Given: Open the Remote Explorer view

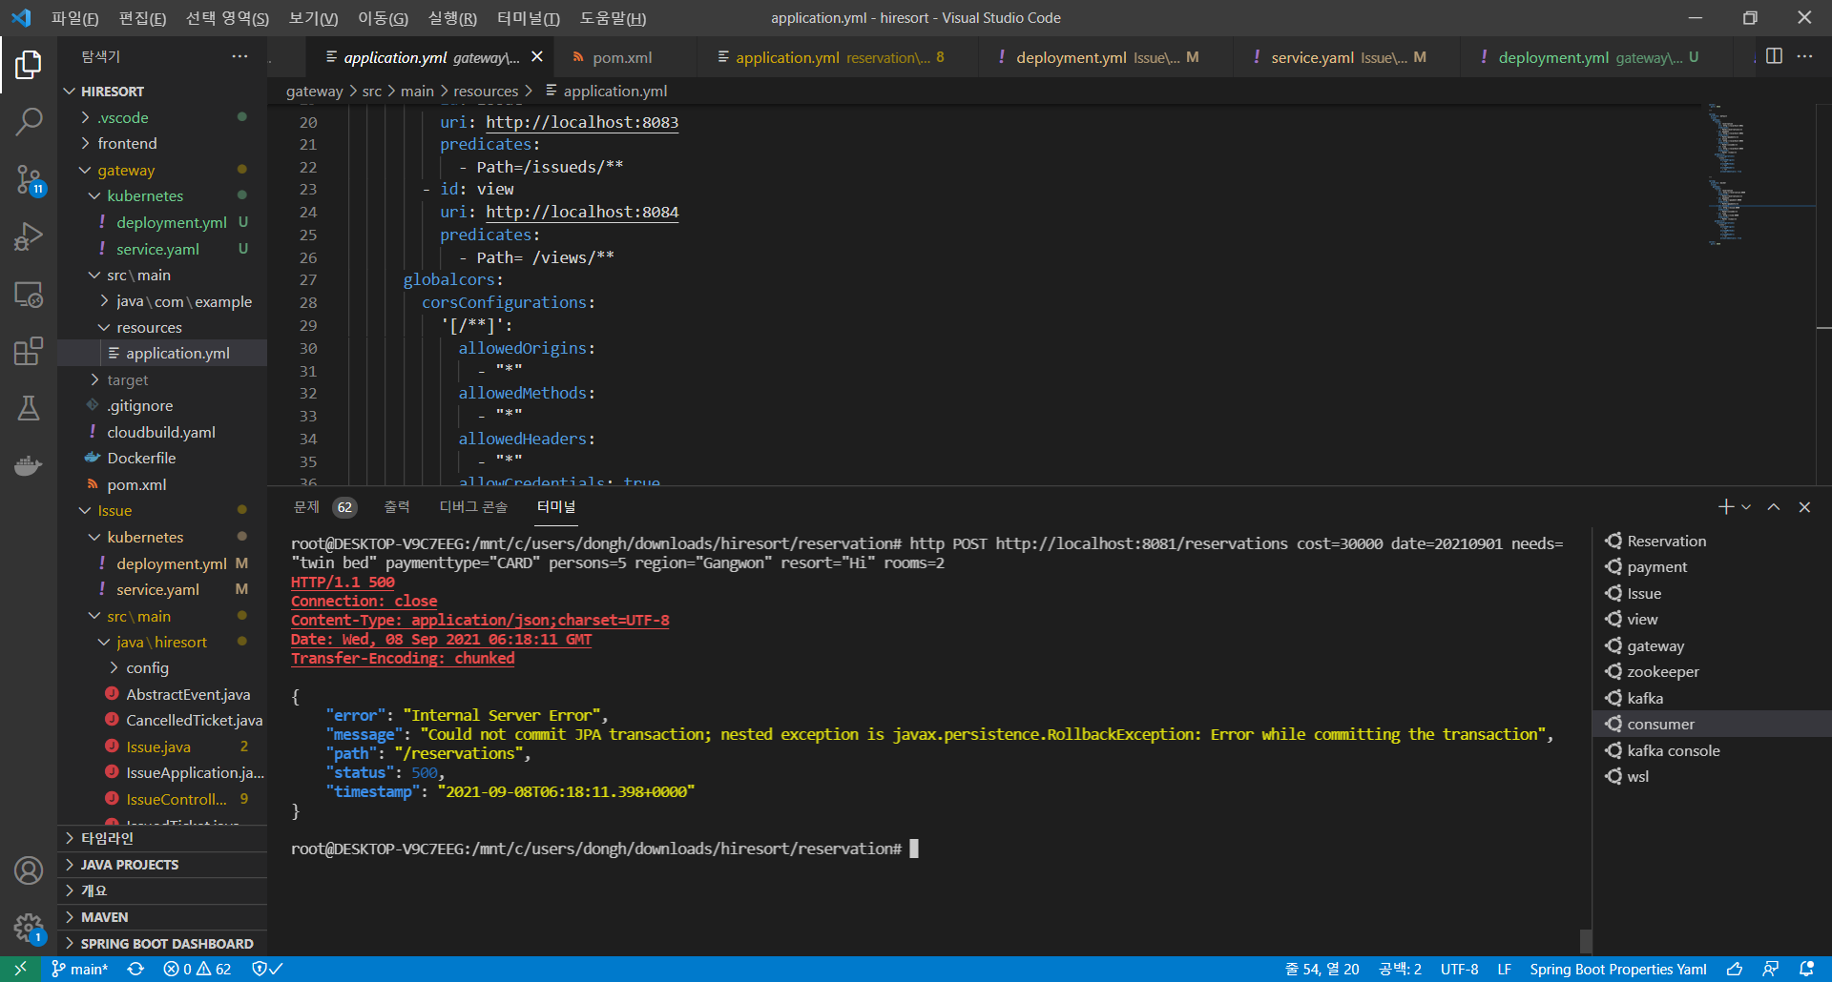Looking at the screenshot, I should click(29, 296).
